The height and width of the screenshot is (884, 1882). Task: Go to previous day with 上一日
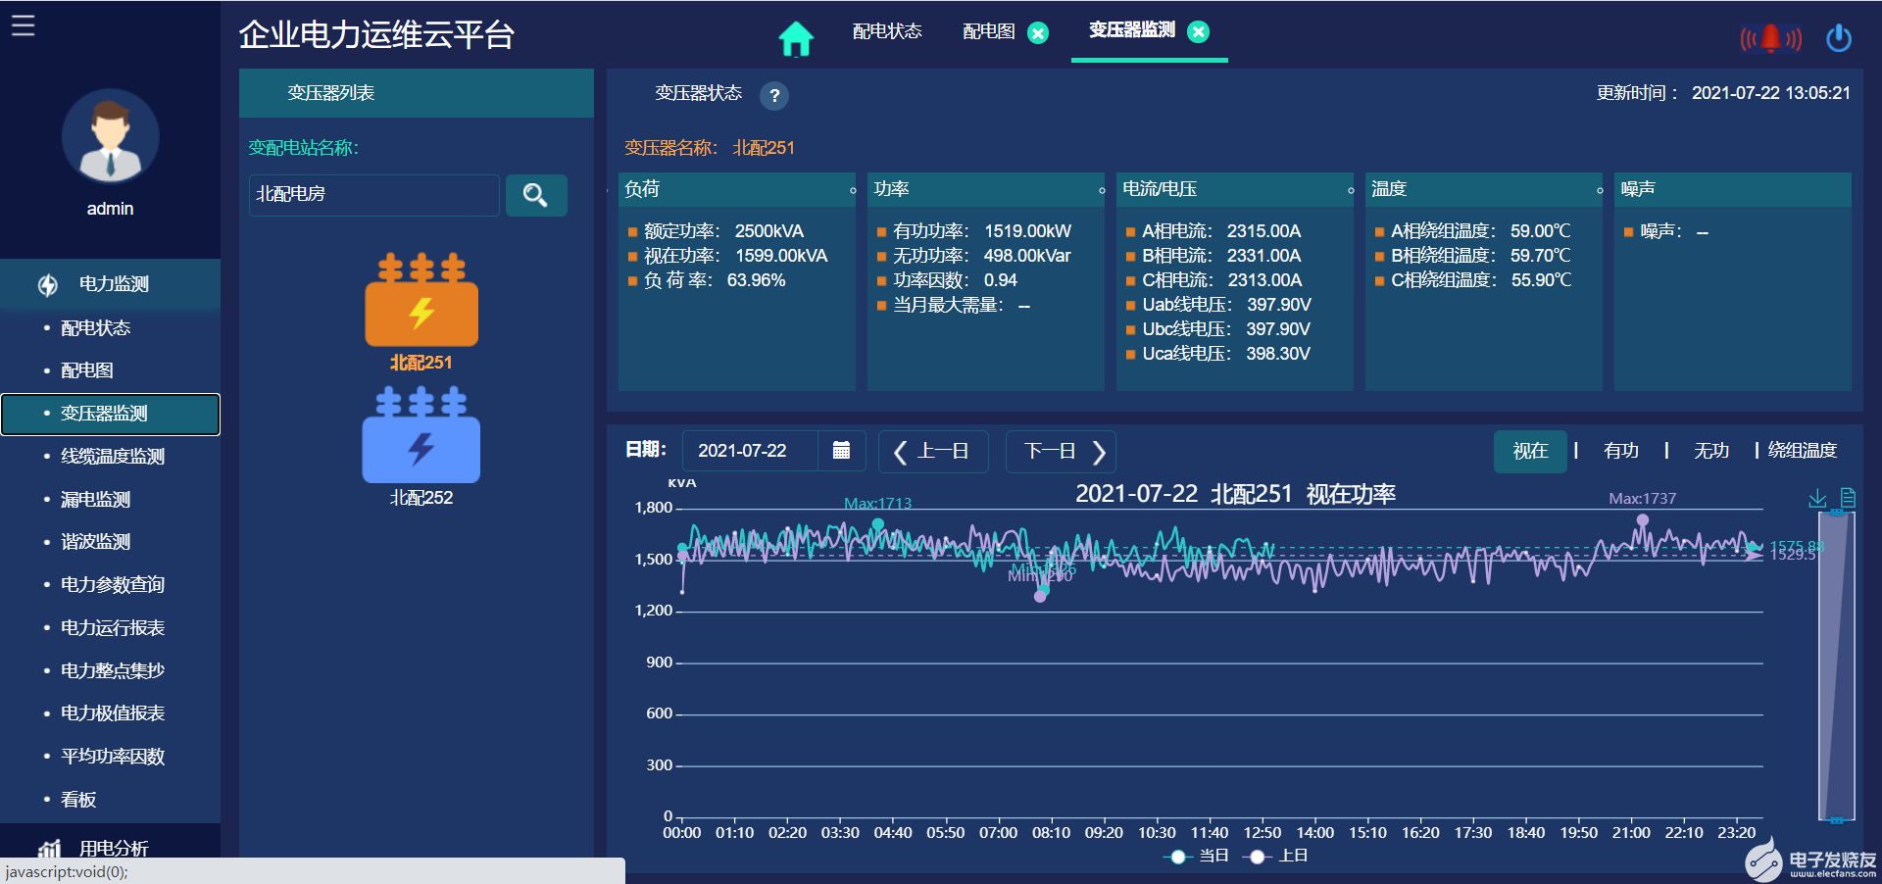[933, 451]
